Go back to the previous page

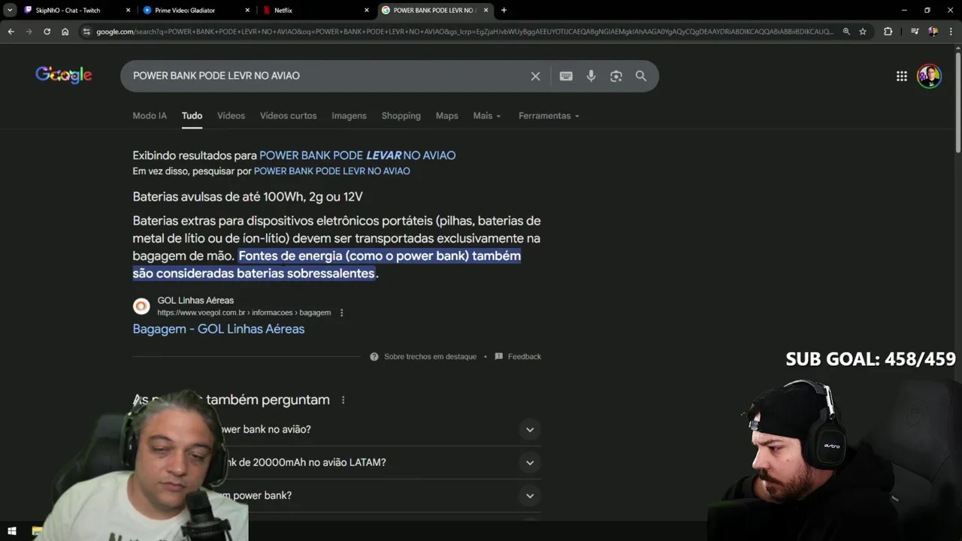pyautogui.click(x=11, y=32)
